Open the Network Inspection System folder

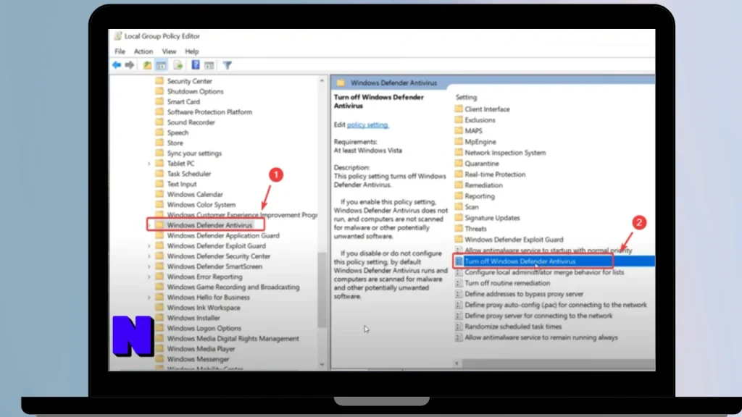[x=505, y=152]
